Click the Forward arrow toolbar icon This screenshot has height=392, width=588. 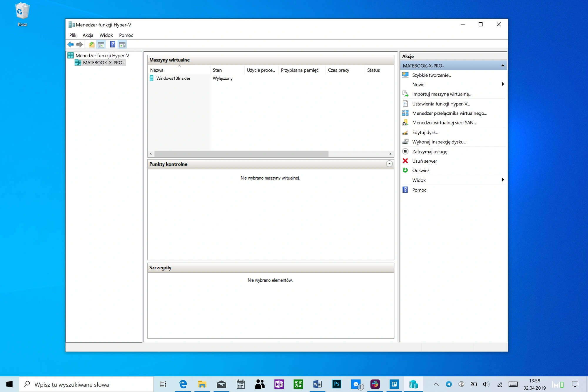click(x=79, y=45)
